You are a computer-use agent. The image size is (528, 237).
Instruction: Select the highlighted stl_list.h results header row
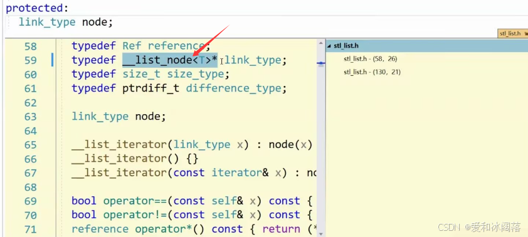pos(426,46)
